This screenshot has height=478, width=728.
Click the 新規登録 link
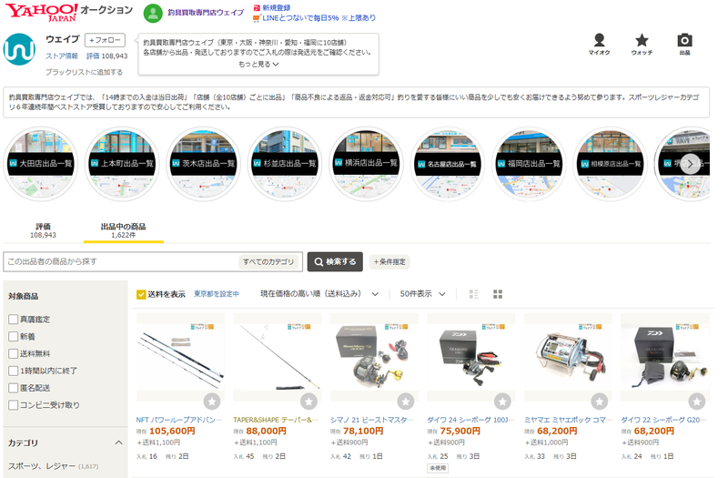[x=277, y=8]
